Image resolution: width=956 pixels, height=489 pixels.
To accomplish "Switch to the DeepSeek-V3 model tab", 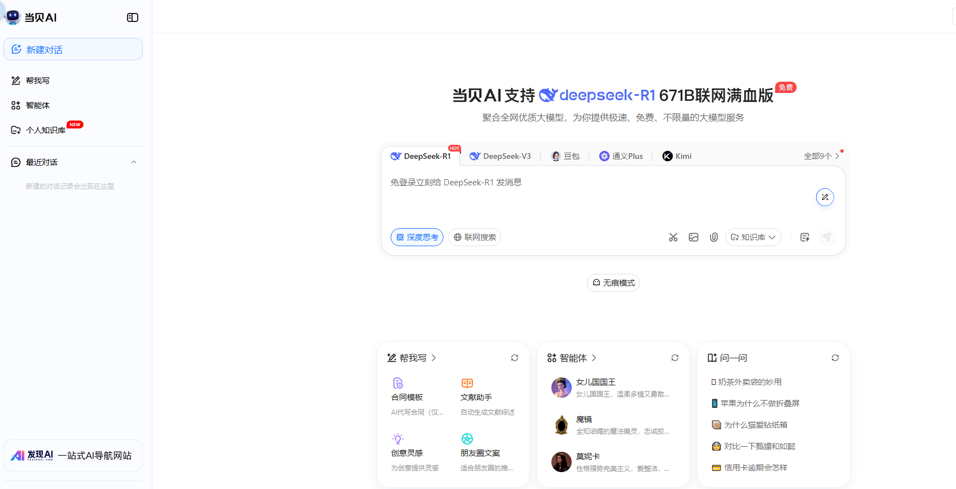I will tap(501, 156).
